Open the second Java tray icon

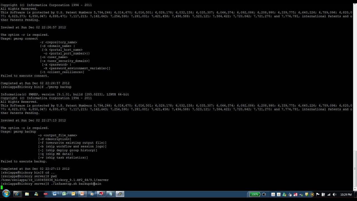(279, 195)
